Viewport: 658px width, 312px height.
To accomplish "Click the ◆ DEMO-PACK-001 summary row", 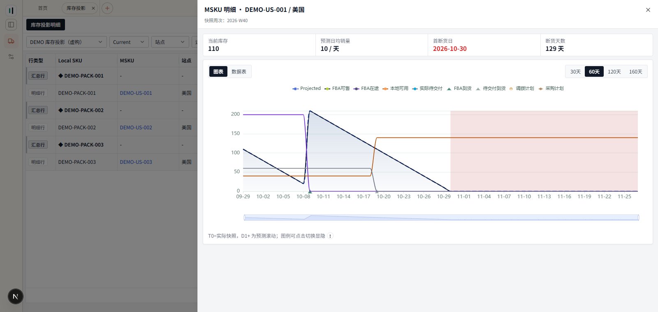I will pyautogui.click(x=111, y=76).
